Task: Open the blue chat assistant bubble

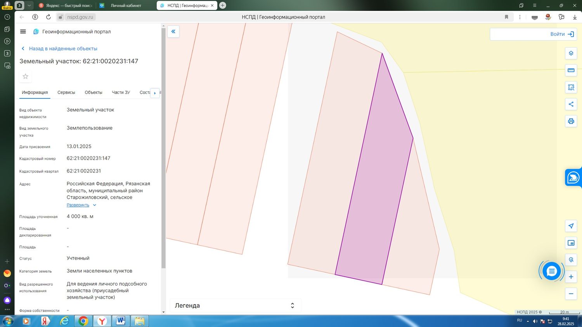Action: coord(551,271)
